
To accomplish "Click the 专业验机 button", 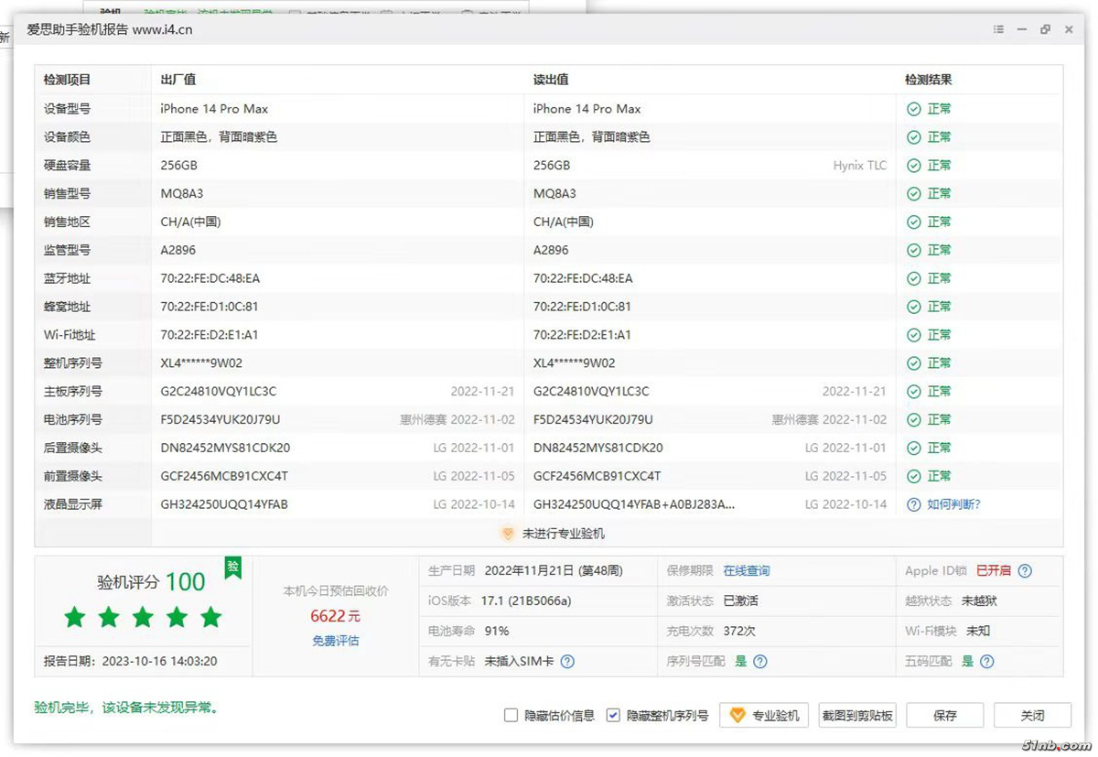I will 765,716.
